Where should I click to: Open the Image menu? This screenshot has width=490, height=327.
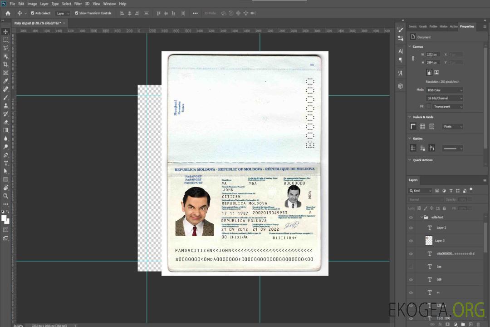[x=32, y=4]
